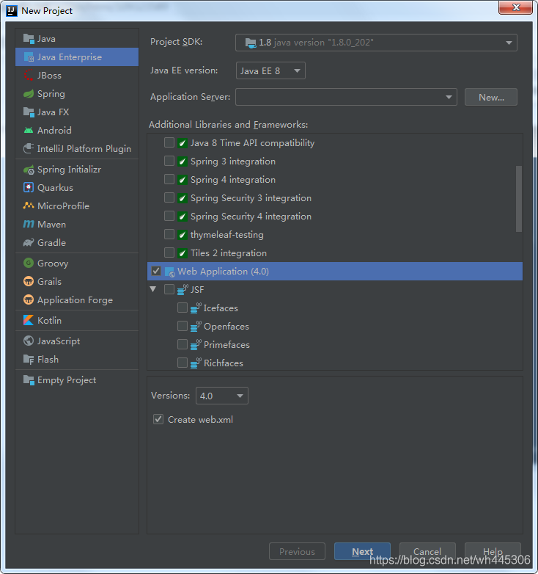Select the Richfaces row label
The image size is (538, 574).
click(224, 363)
